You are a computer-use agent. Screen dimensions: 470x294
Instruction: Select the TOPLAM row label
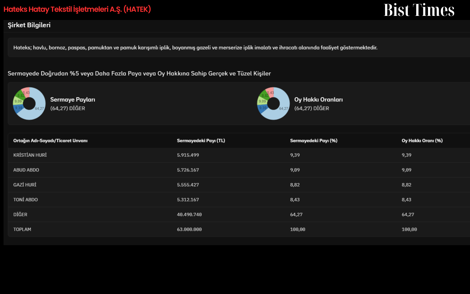pyautogui.click(x=22, y=229)
